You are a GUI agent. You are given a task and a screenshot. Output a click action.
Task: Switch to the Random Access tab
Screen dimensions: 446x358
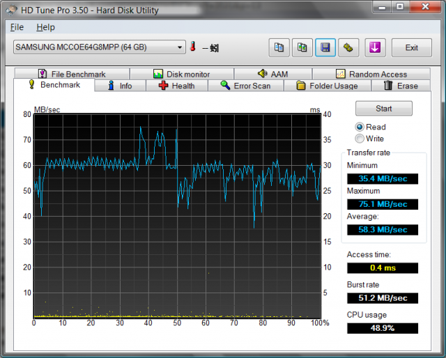[371, 74]
